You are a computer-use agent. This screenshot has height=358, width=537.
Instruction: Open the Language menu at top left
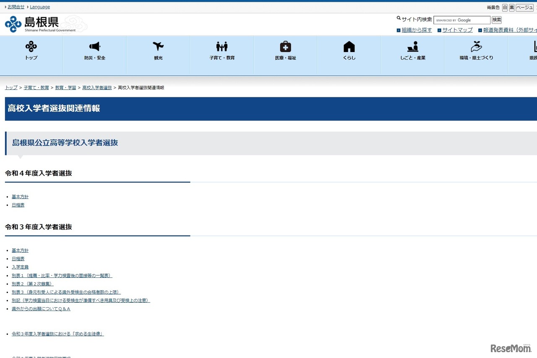[40, 7]
